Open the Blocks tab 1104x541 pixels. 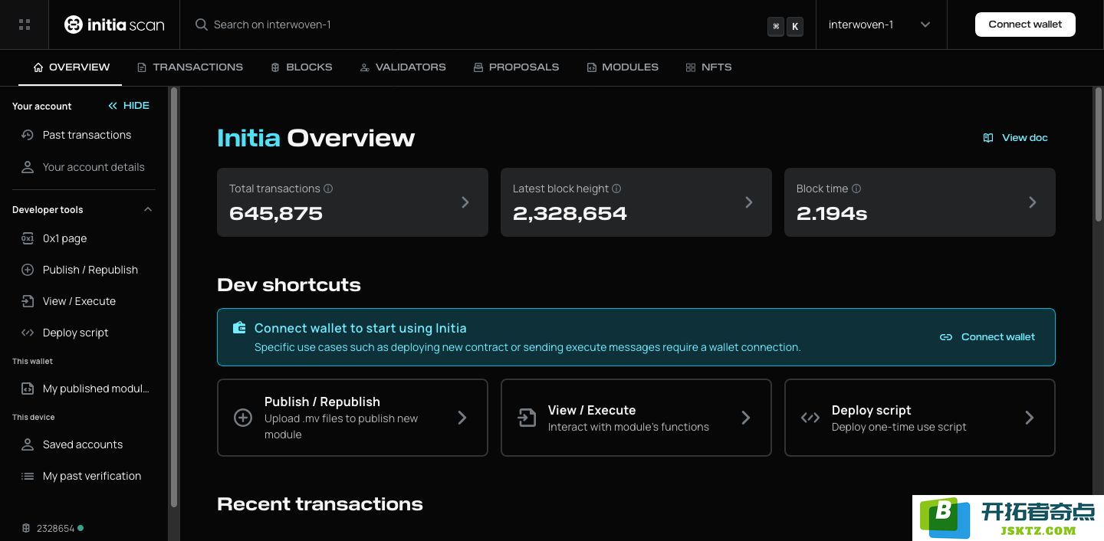coord(301,67)
